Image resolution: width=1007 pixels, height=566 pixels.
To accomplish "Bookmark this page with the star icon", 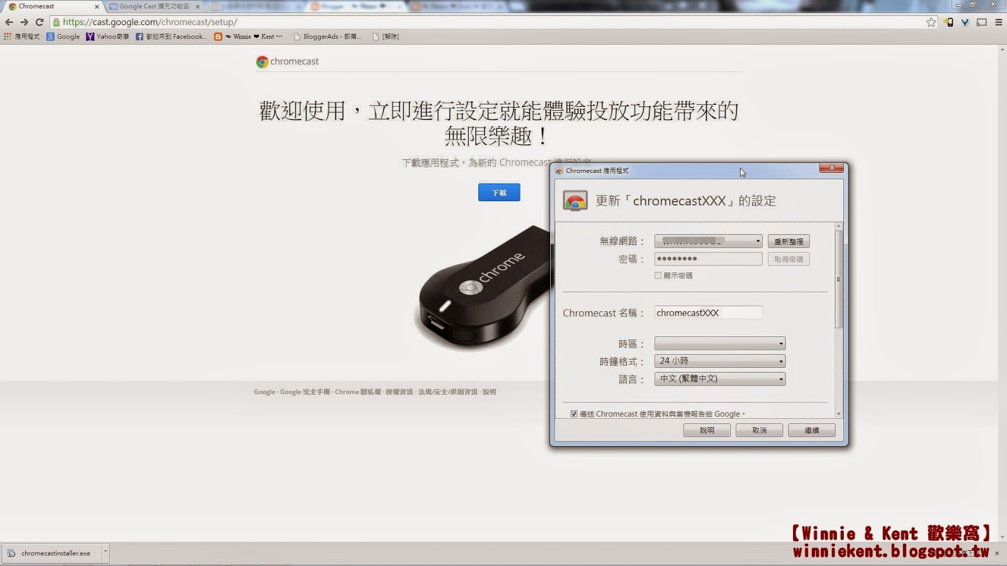I will point(931,22).
